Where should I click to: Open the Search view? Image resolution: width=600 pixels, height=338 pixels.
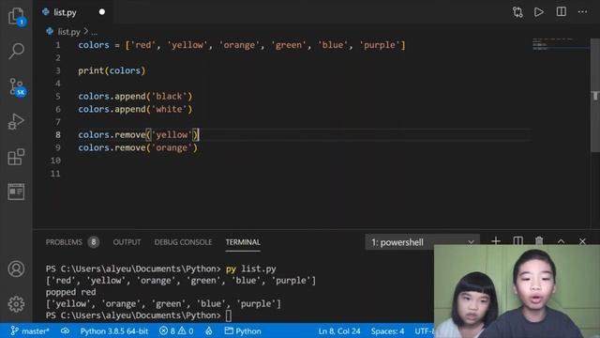click(16, 51)
